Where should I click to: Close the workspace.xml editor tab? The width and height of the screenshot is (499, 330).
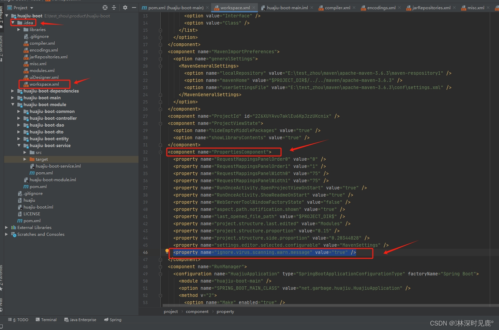pos(254,8)
